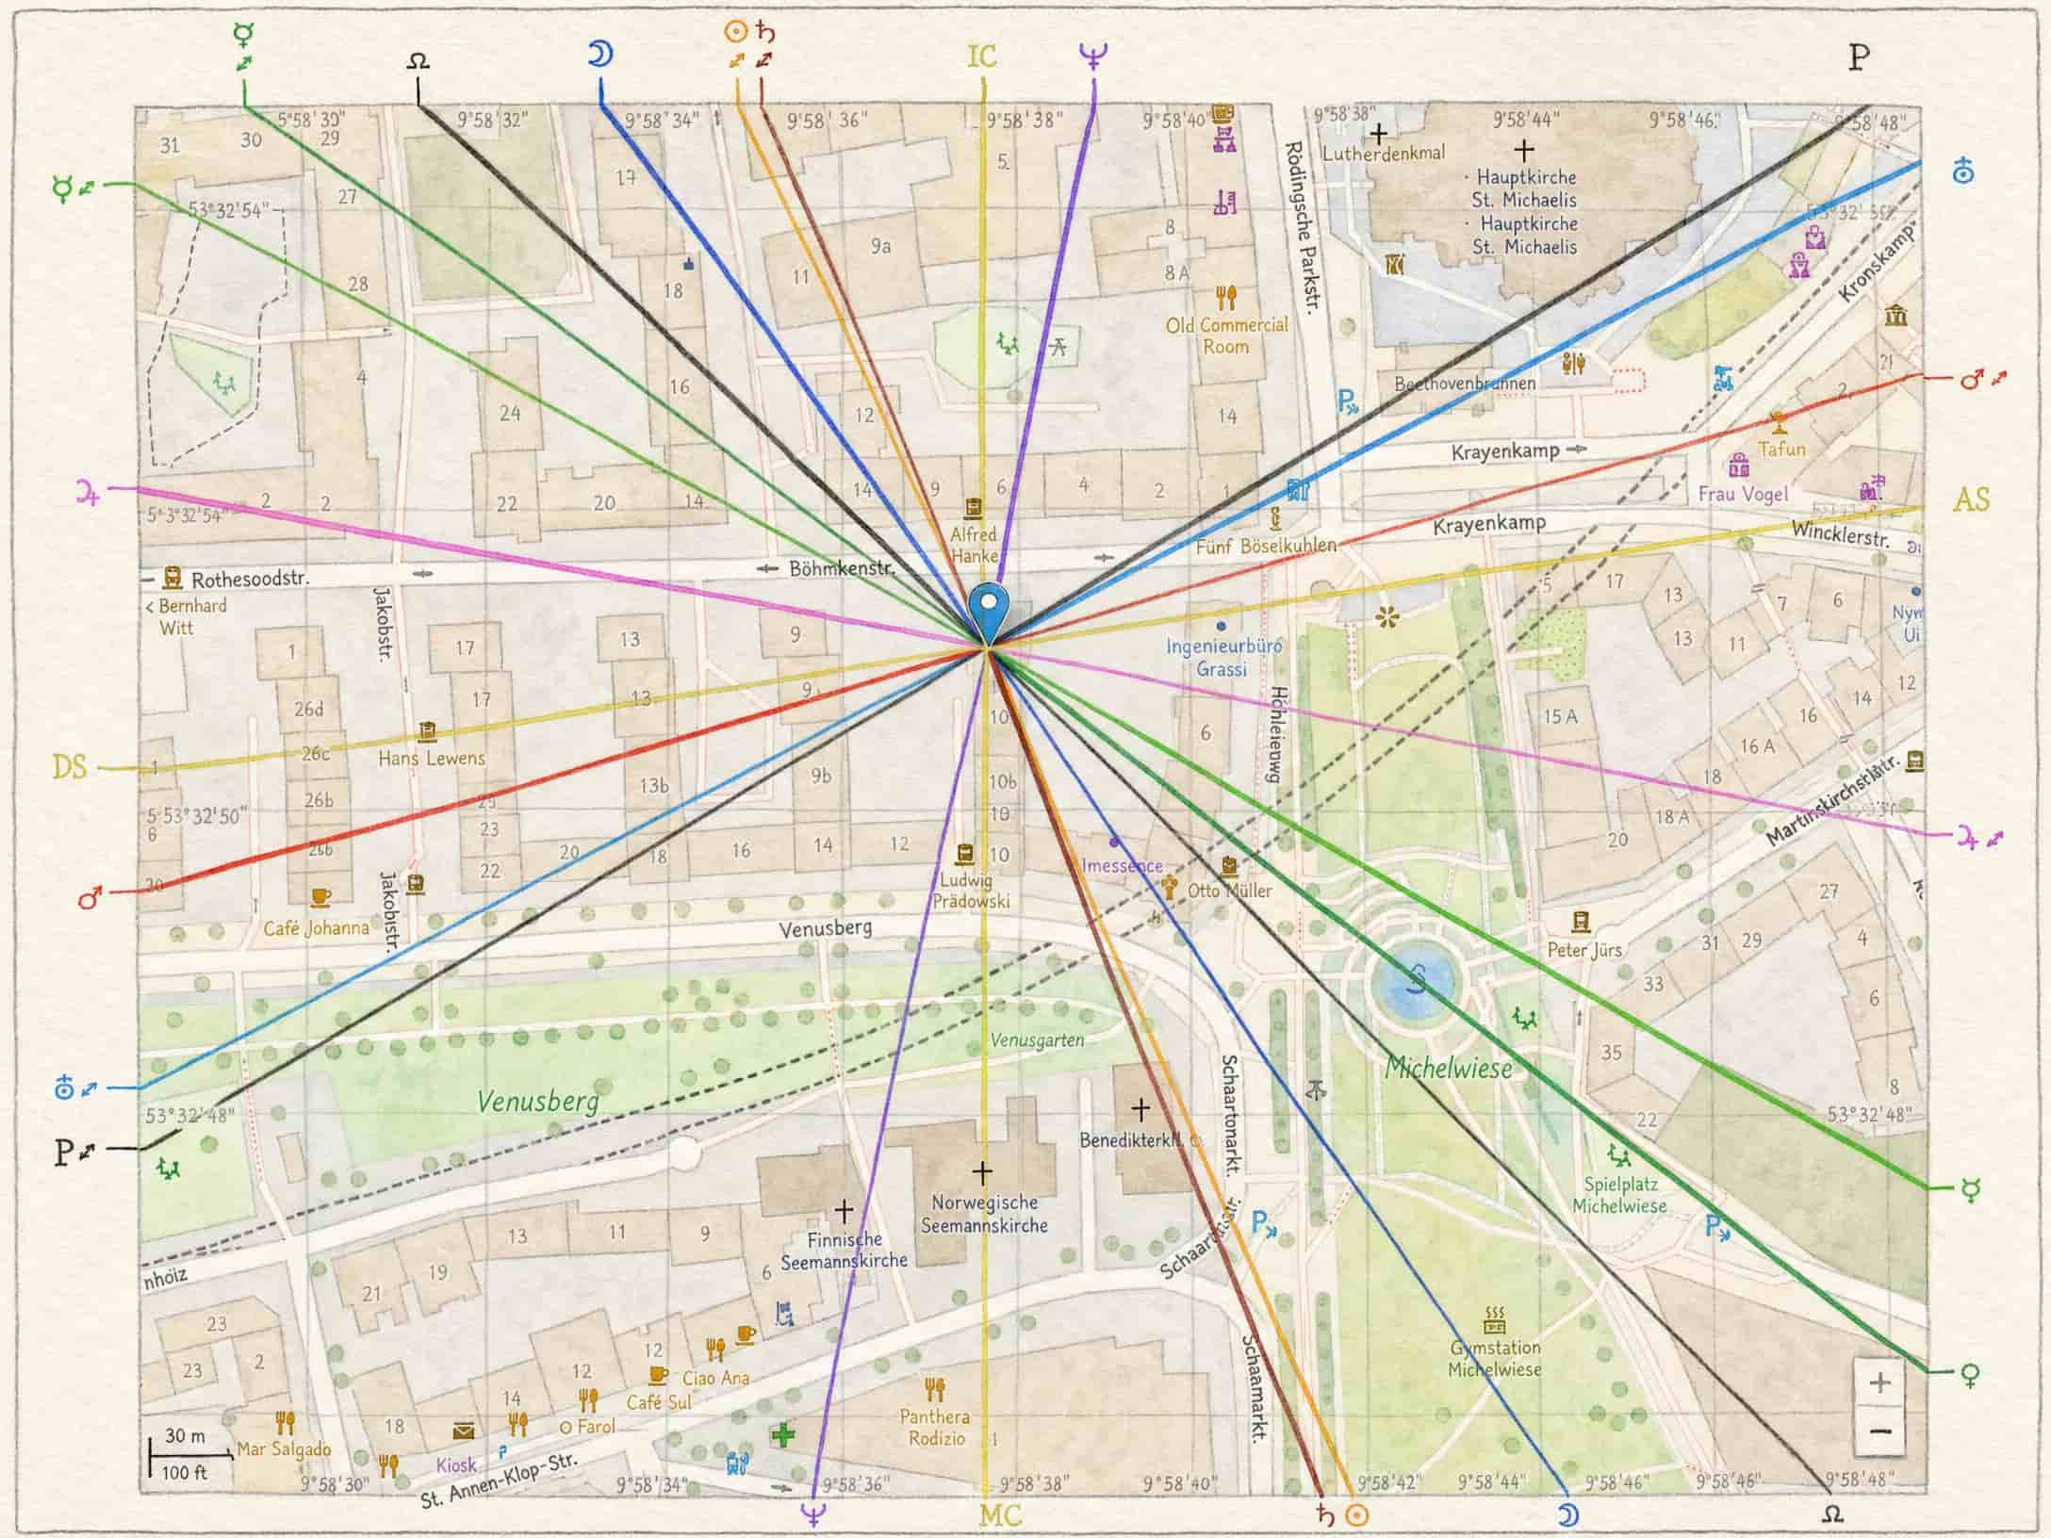Select the blue Uranus symbol on the right edge
The height and width of the screenshot is (1538, 2051).
pos(1963,172)
